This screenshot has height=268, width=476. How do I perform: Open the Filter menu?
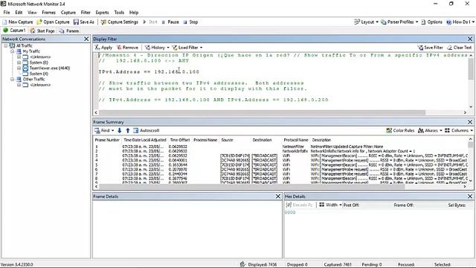click(86, 13)
